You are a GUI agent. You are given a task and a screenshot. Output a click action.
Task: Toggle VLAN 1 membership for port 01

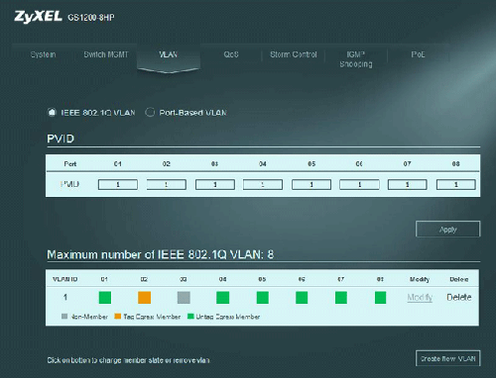105,298
